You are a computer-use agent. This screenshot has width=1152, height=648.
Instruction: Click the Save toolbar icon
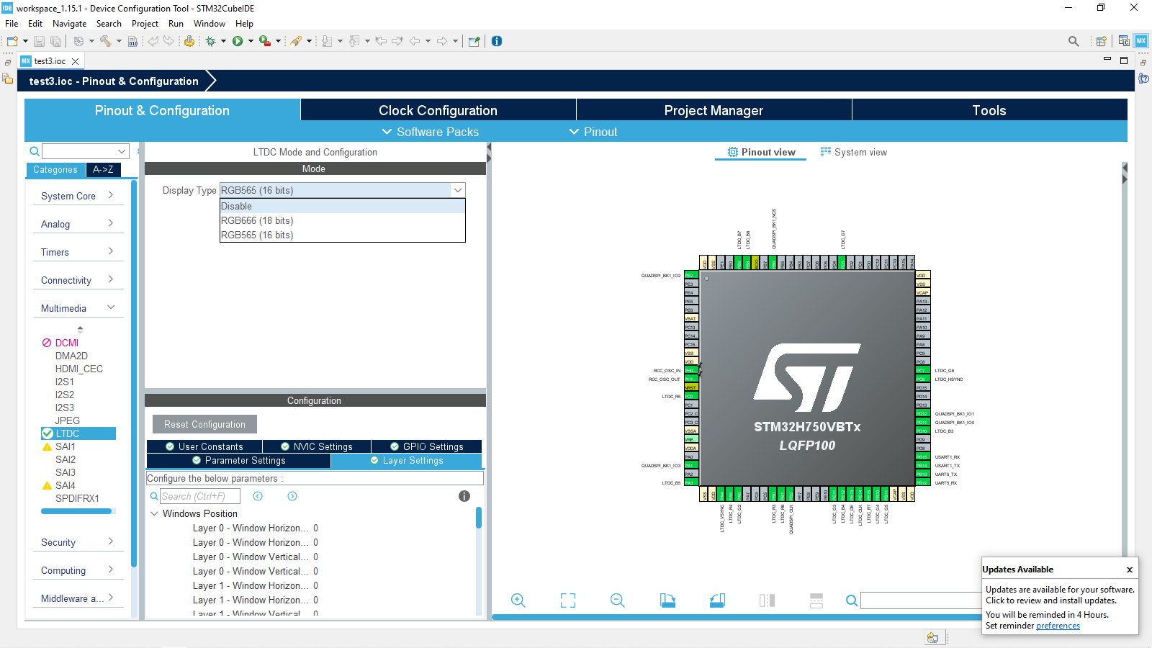tap(39, 41)
